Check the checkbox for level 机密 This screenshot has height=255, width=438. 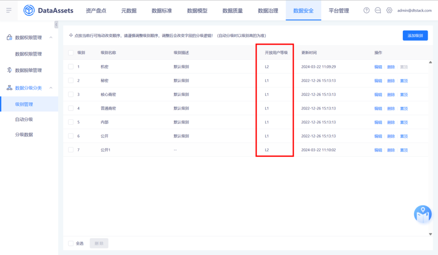tap(71, 67)
